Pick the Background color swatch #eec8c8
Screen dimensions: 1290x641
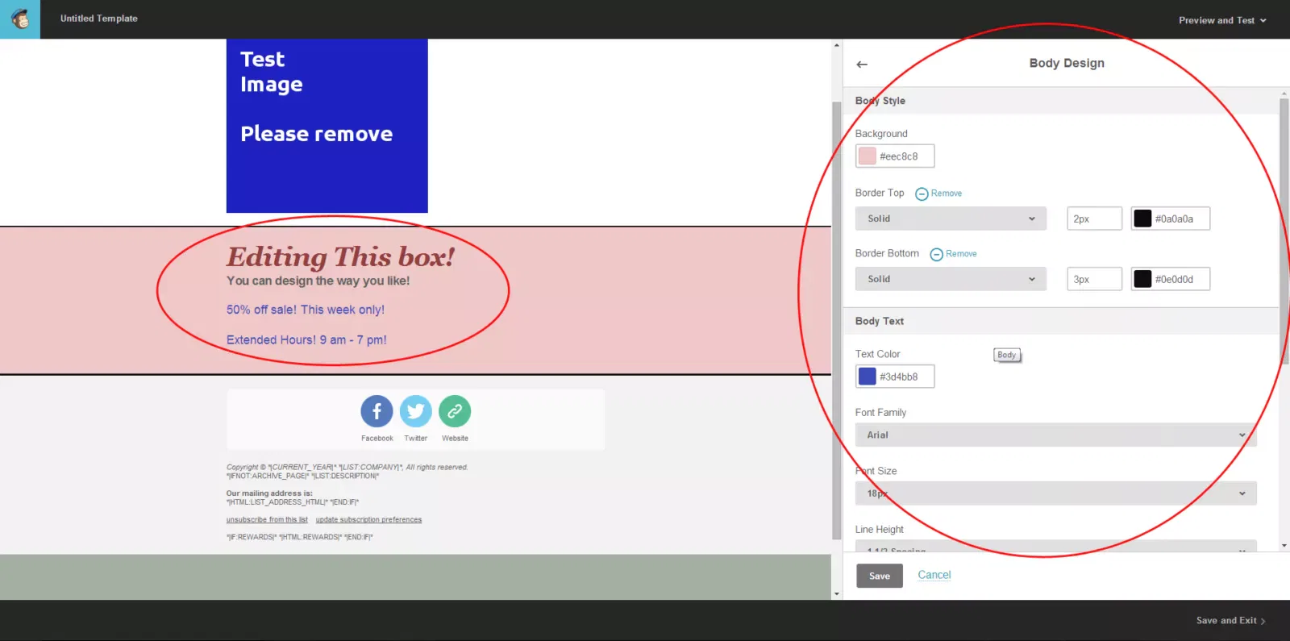pos(868,156)
